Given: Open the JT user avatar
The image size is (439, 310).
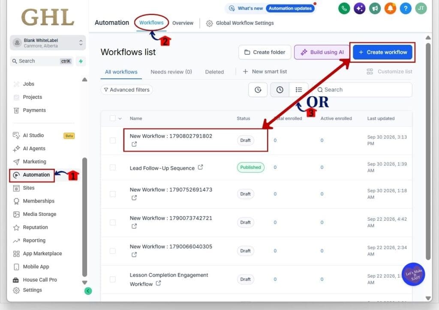Looking at the screenshot, I should pyautogui.click(x=421, y=9).
